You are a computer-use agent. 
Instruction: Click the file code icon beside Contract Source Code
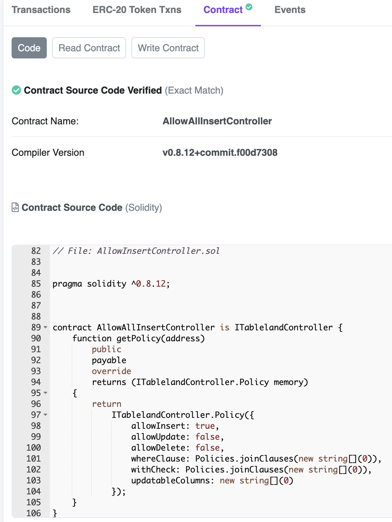coord(15,207)
